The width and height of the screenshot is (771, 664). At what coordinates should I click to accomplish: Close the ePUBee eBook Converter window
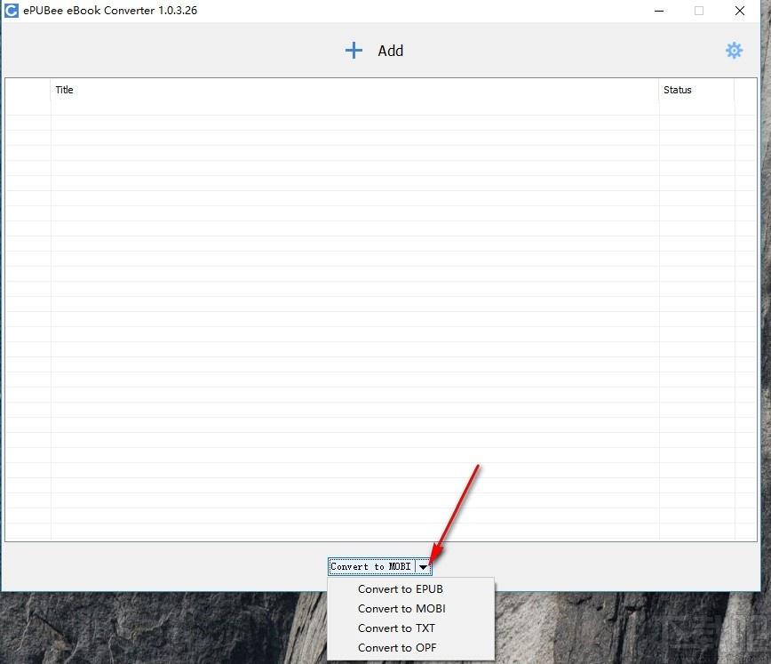click(740, 11)
